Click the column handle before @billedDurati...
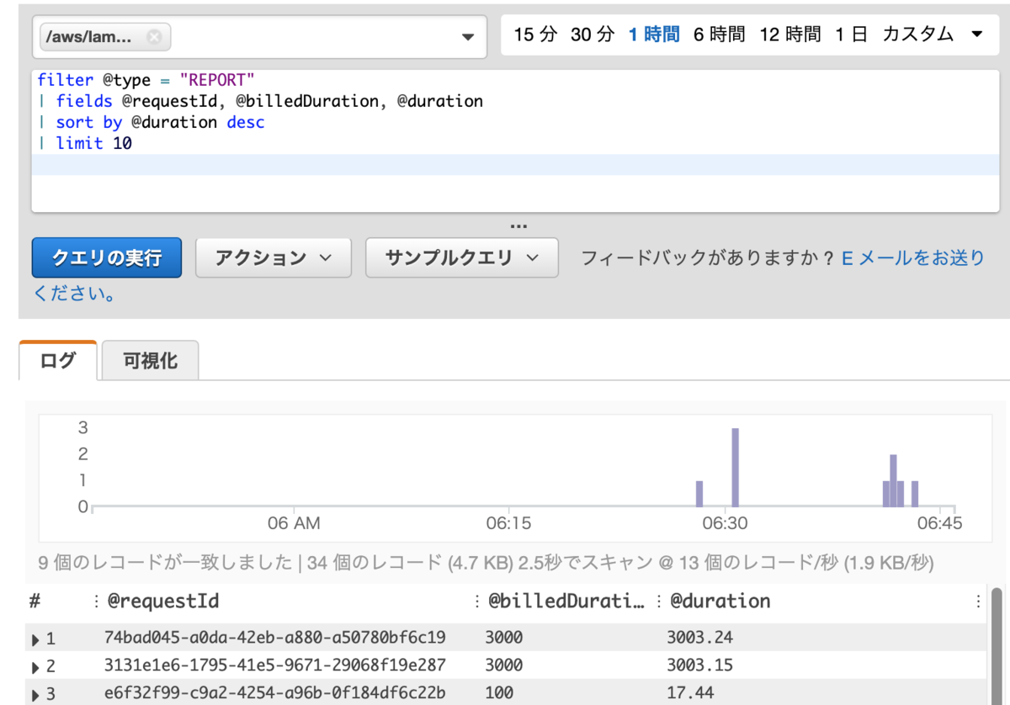1010x705 pixels. (477, 602)
